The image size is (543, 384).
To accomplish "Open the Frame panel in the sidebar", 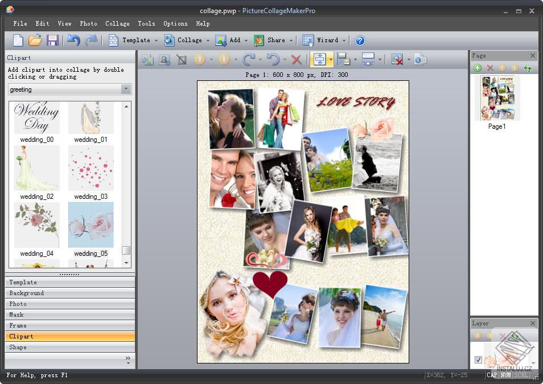I will [x=69, y=325].
